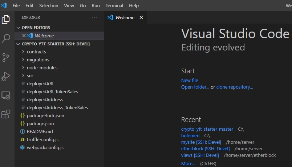
Task: Close the Welcome editor tab
Action: click(x=141, y=17)
